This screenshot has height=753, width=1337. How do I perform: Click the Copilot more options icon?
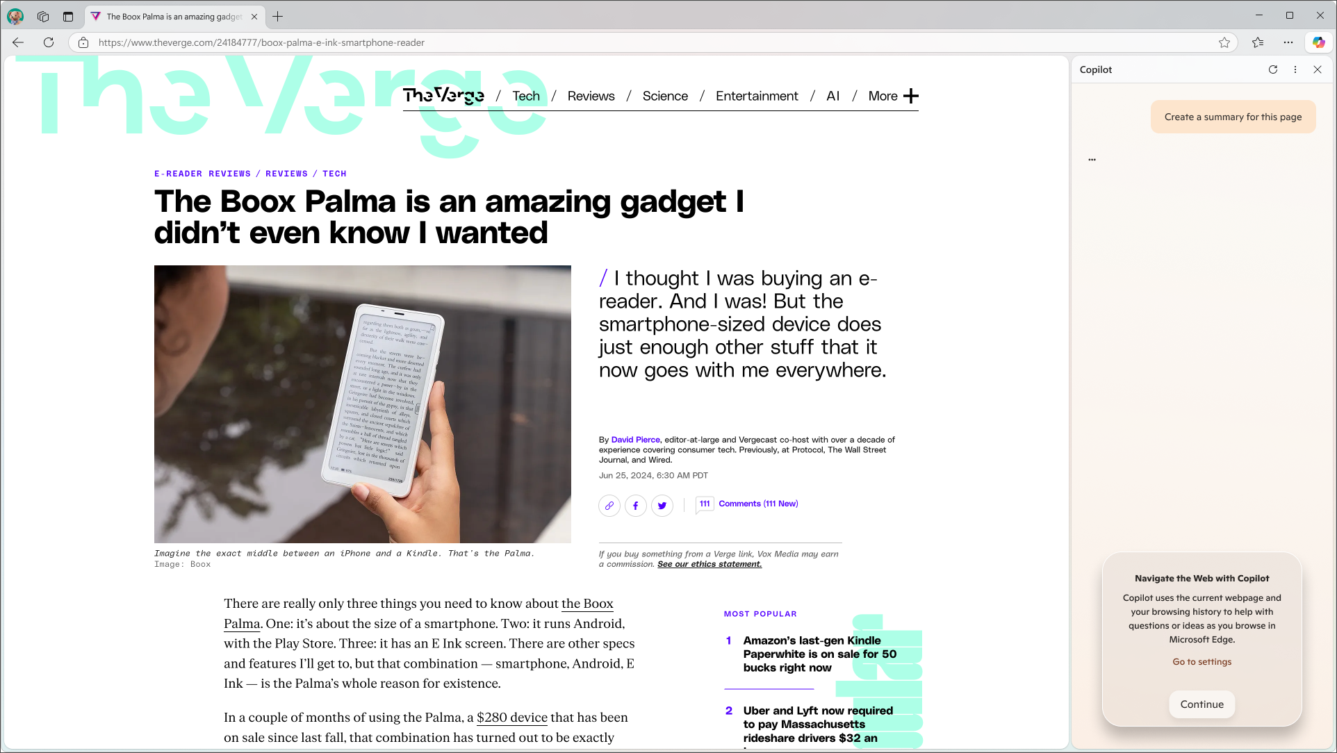pos(1296,69)
